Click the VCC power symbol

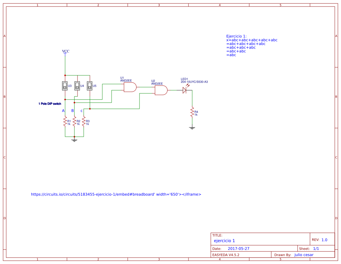pyautogui.click(x=65, y=51)
